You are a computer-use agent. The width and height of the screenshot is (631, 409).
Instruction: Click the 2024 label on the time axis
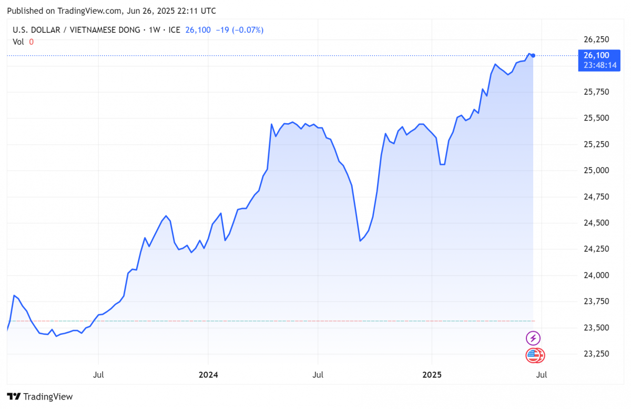click(x=208, y=375)
